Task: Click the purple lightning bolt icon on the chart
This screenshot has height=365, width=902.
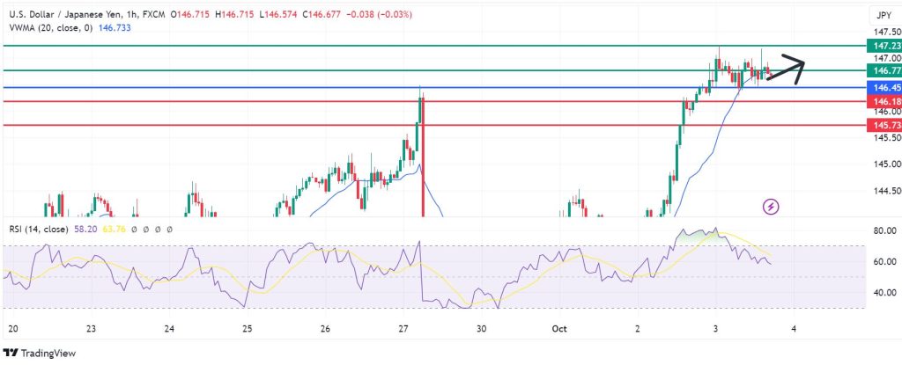Action: pyautogui.click(x=771, y=207)
